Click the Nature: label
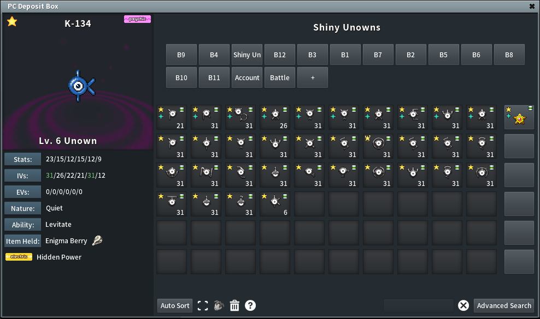 click(x=23, y=208)
